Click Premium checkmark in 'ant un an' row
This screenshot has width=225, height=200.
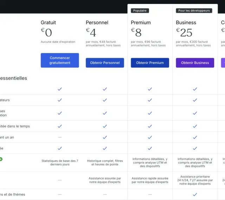150,137
